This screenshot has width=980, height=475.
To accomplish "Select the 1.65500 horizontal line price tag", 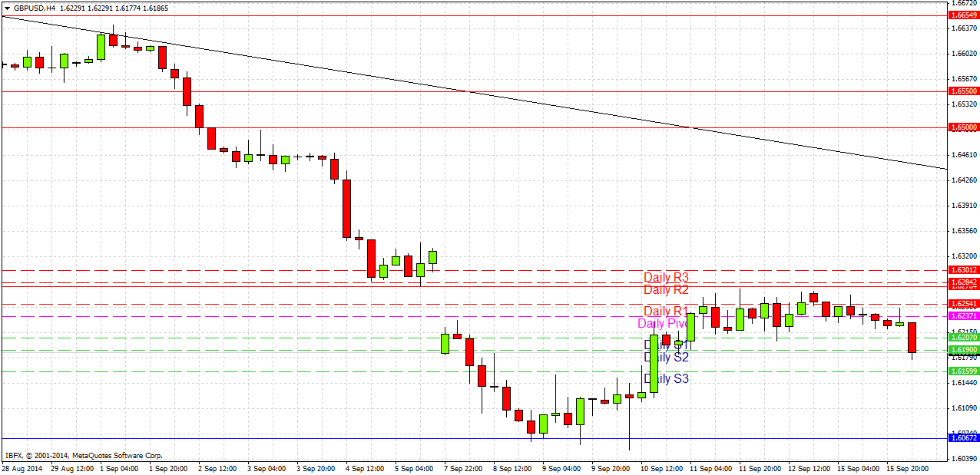I will (x=960, y=91).
